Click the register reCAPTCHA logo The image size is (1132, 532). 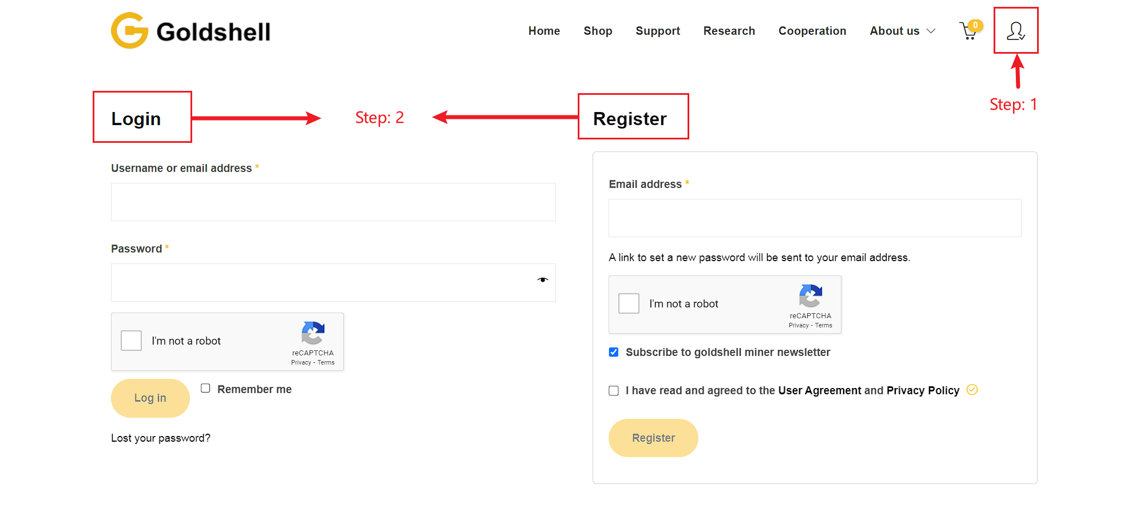[811, 296]
